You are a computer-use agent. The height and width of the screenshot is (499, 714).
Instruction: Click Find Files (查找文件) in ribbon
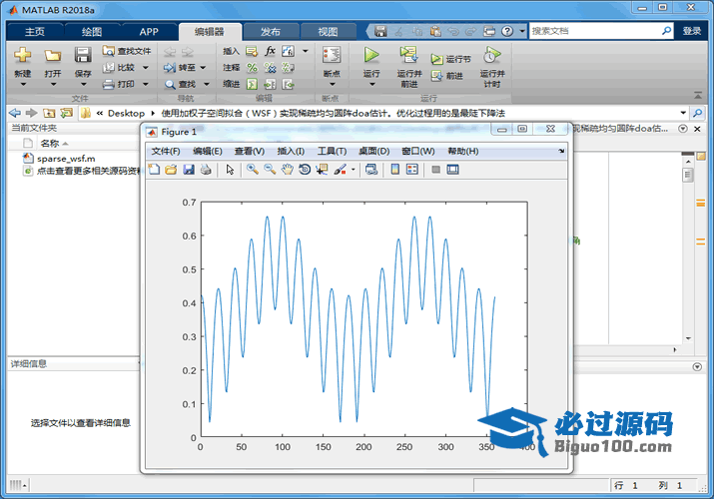click(128, 51)
